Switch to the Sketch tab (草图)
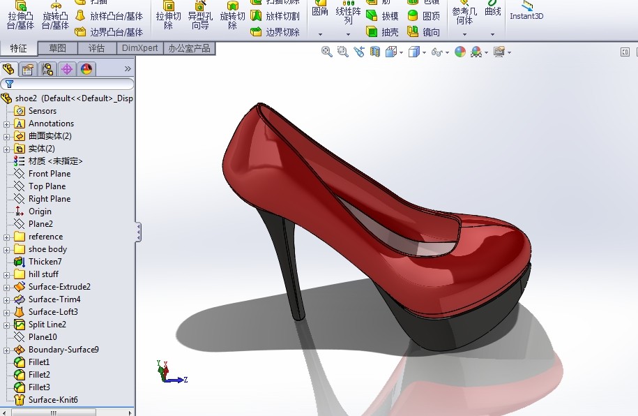This screenshot has height=416, width=638. coord(57,48)
